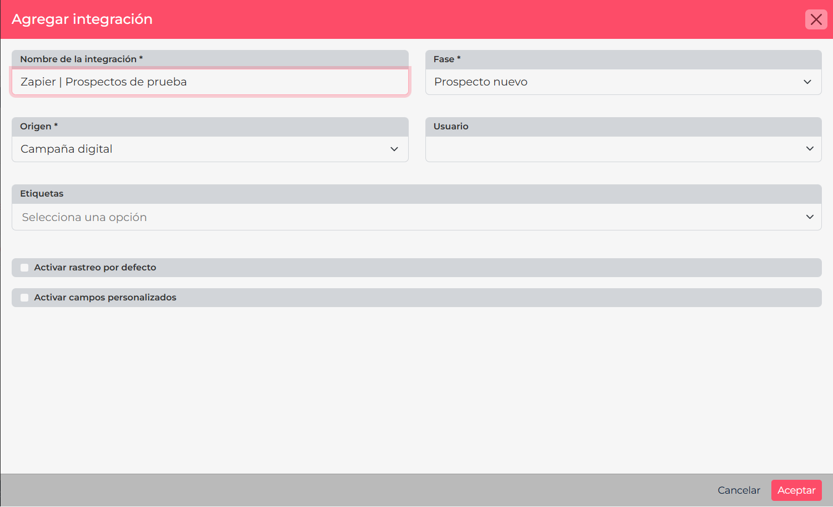Click the Origen field label
The image size is (833, 507).
(x=39, y=127)
